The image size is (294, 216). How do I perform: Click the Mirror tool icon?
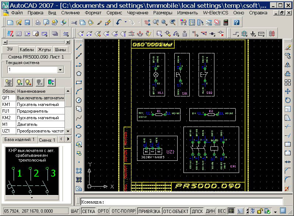click(288, 65)
